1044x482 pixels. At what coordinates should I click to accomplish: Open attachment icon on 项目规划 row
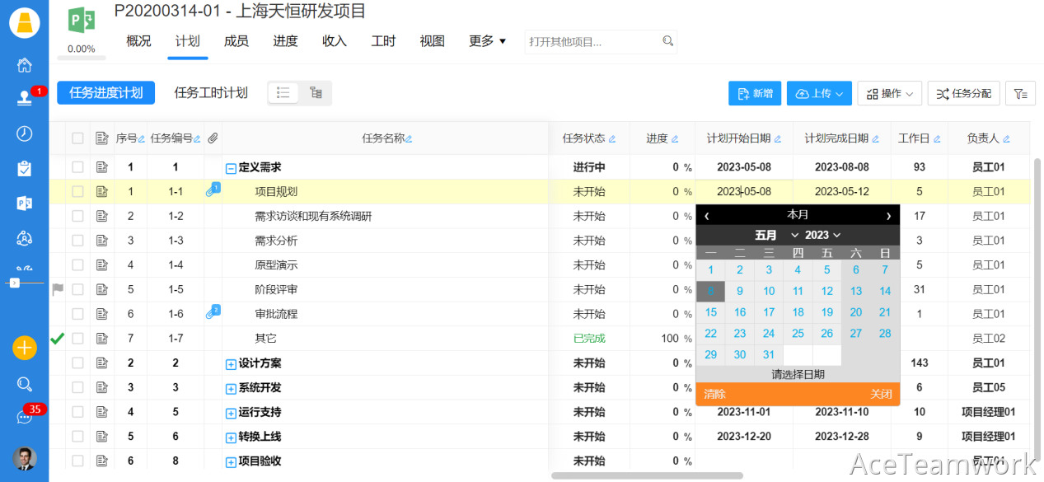tap(213, 191)
